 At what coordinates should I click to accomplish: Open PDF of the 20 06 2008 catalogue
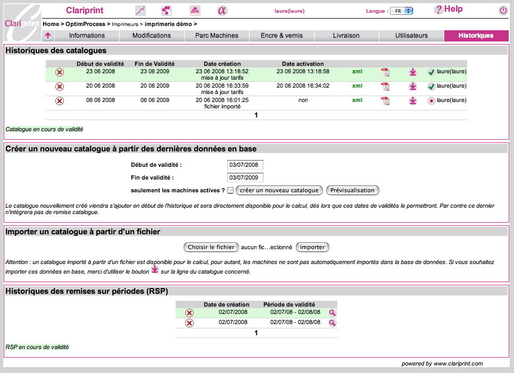point(385,87)
